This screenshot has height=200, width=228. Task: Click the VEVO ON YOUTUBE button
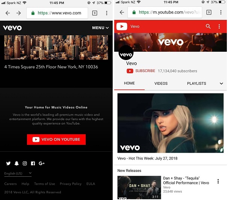(56, 140)
